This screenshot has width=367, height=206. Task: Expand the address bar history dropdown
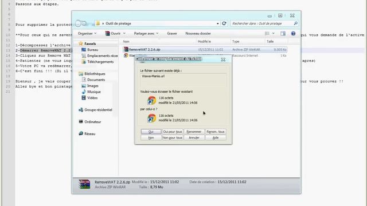218,23
